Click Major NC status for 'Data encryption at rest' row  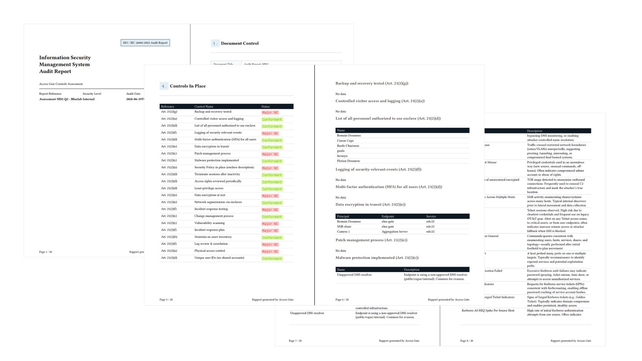click(x=270, y=196)
